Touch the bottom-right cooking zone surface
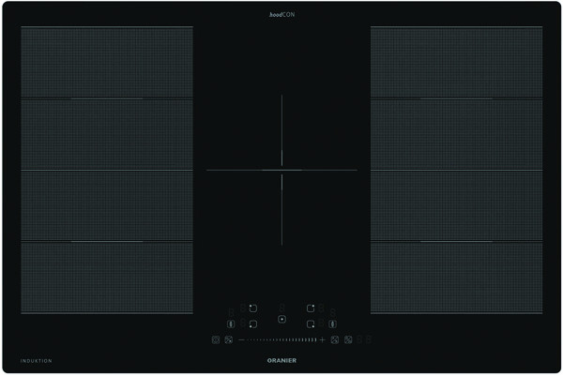Viewport: 563px width, 376px height. point(456,278)
